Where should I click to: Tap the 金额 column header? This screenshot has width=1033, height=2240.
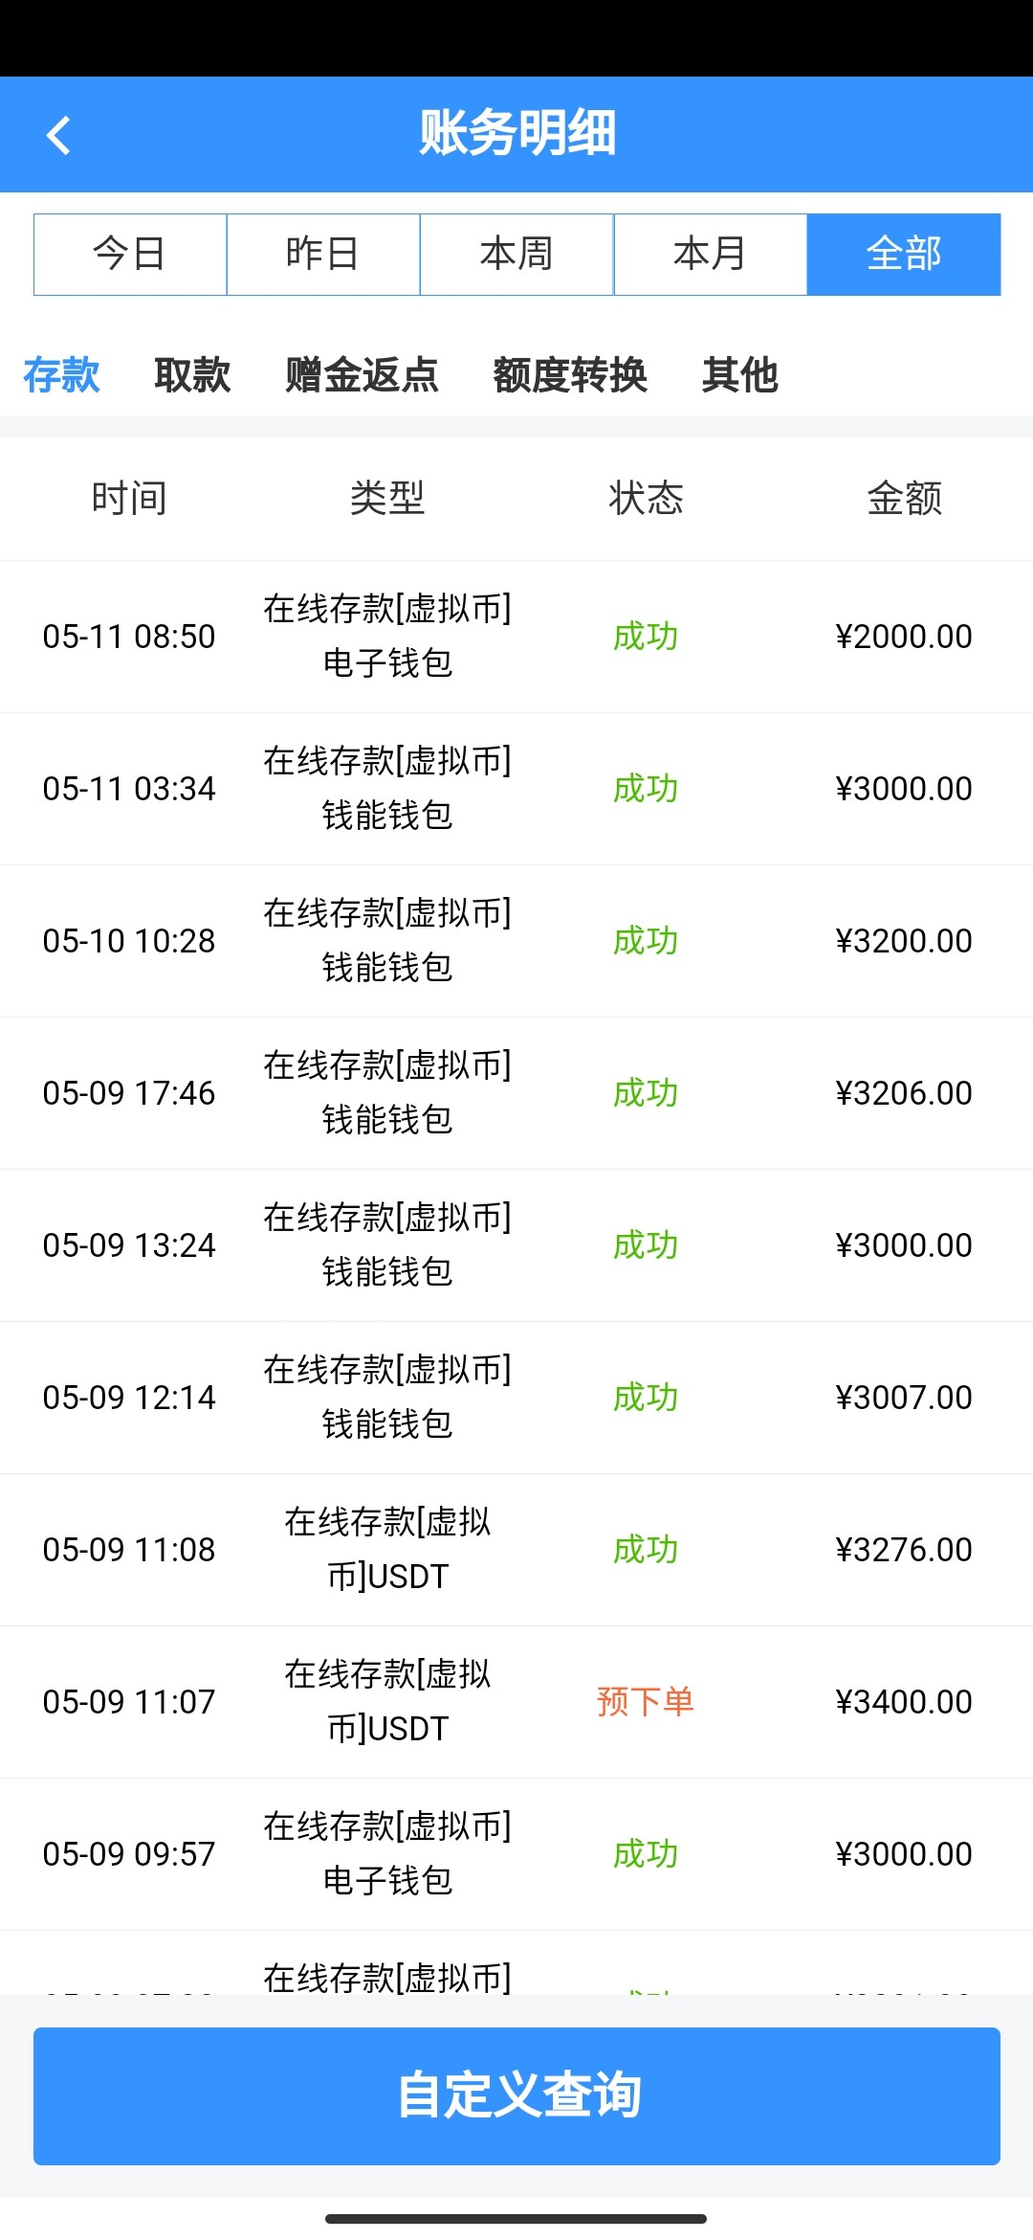[904, 499]
